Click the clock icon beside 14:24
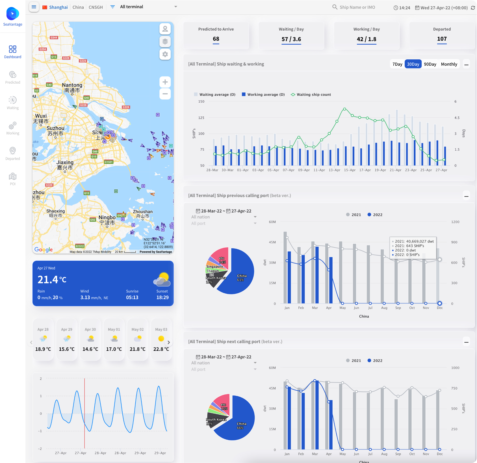 (x=396, y=8)
